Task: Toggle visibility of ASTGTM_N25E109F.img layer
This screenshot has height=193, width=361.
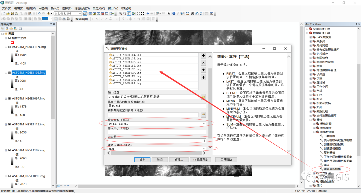Action: click(x=9, y=176)
